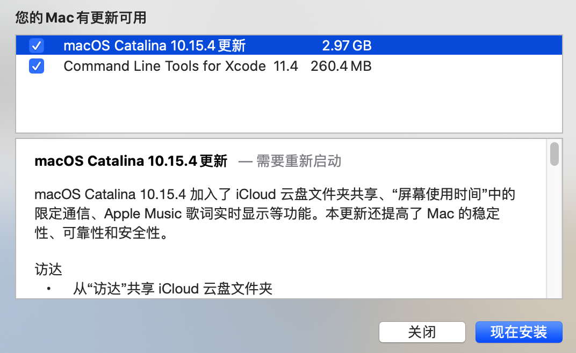This screenshot has height=353, width=576.
Task: Click the description pane scrollbar thumb
Action: point(555,154)
